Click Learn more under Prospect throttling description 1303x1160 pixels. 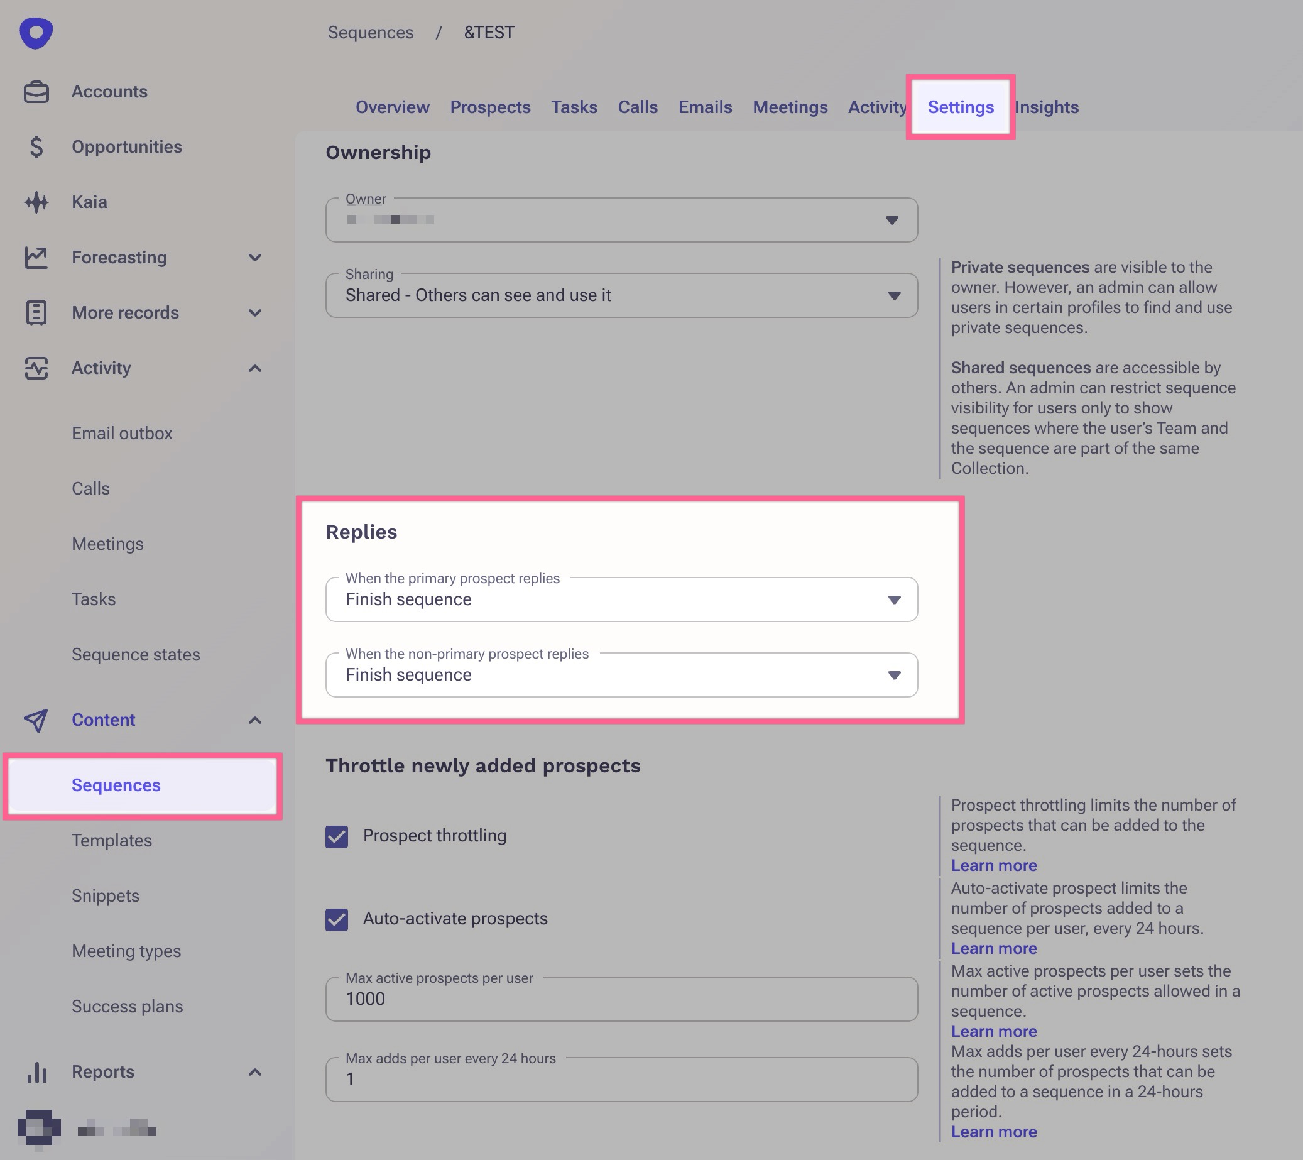[x=993, y=865]
